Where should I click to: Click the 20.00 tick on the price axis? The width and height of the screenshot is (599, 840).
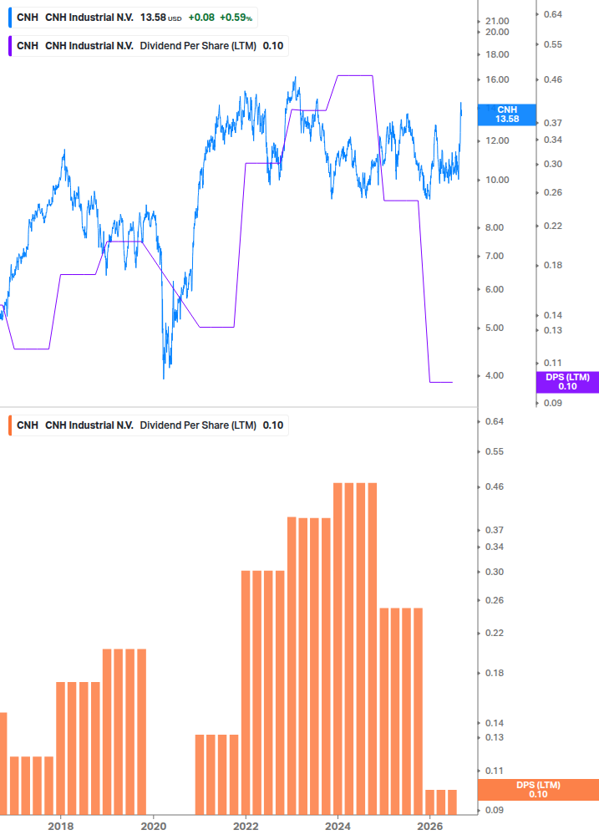[x=497, y=32]
